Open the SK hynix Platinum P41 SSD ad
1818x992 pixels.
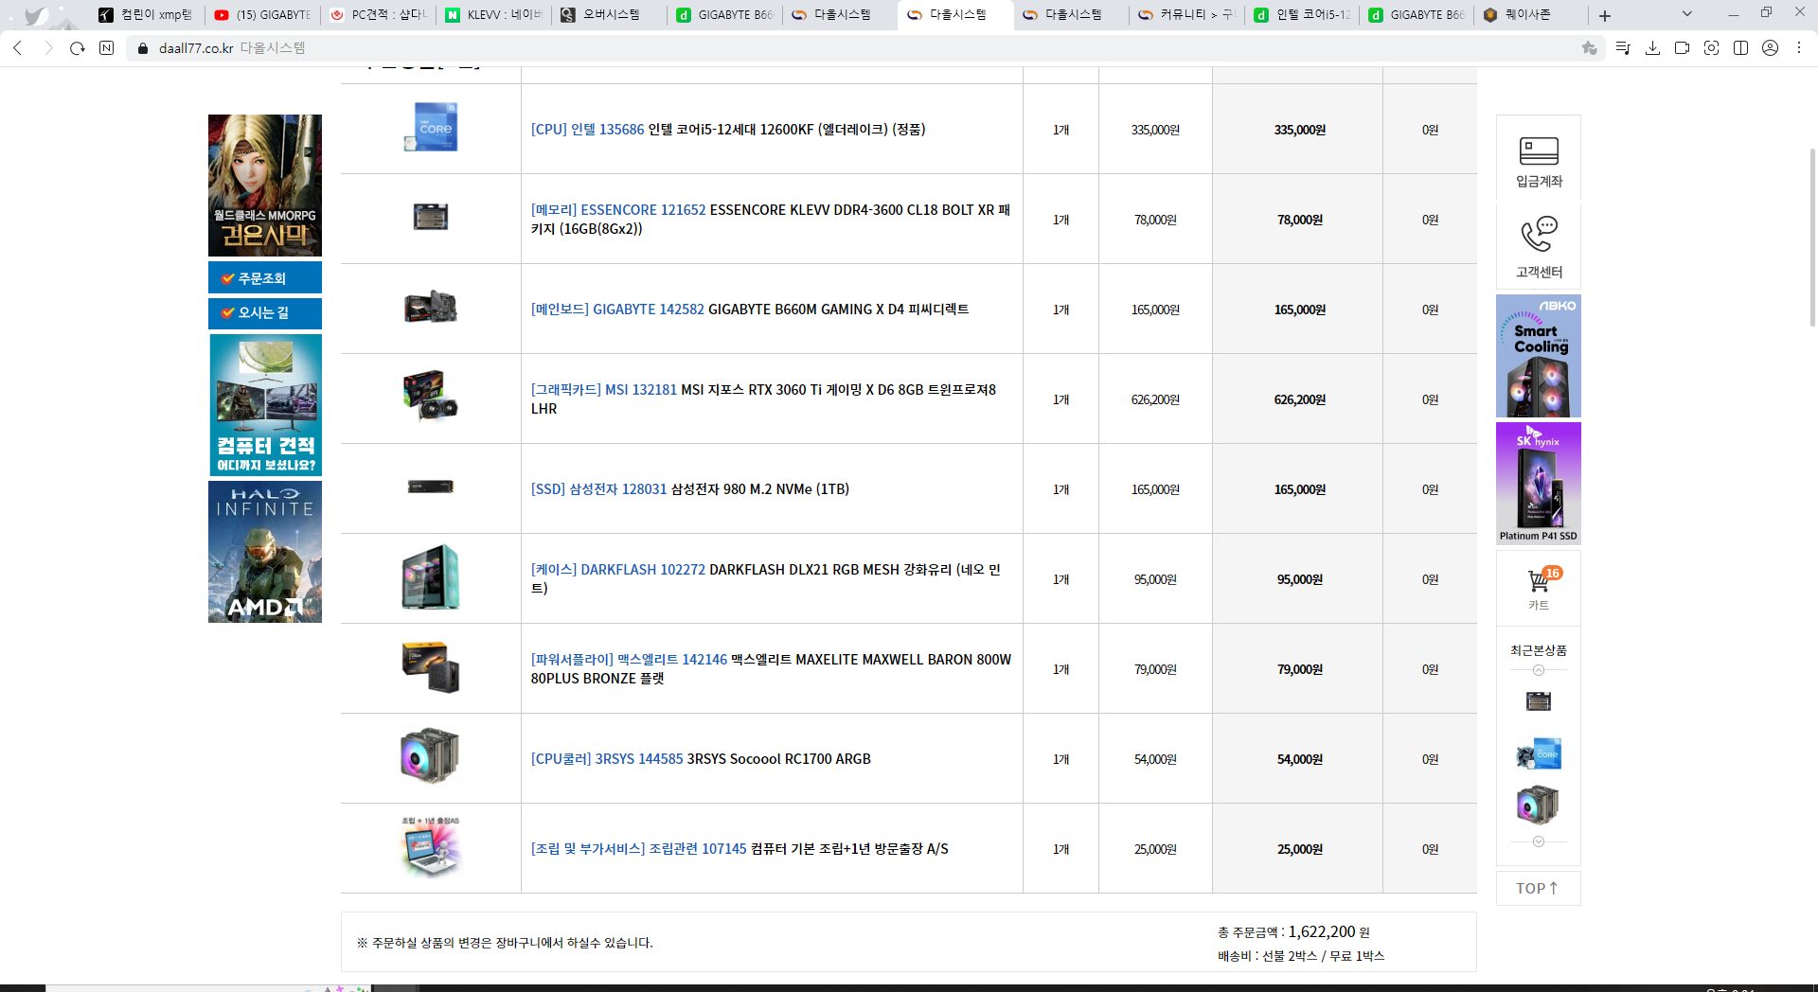click(x=1539, y=483)
